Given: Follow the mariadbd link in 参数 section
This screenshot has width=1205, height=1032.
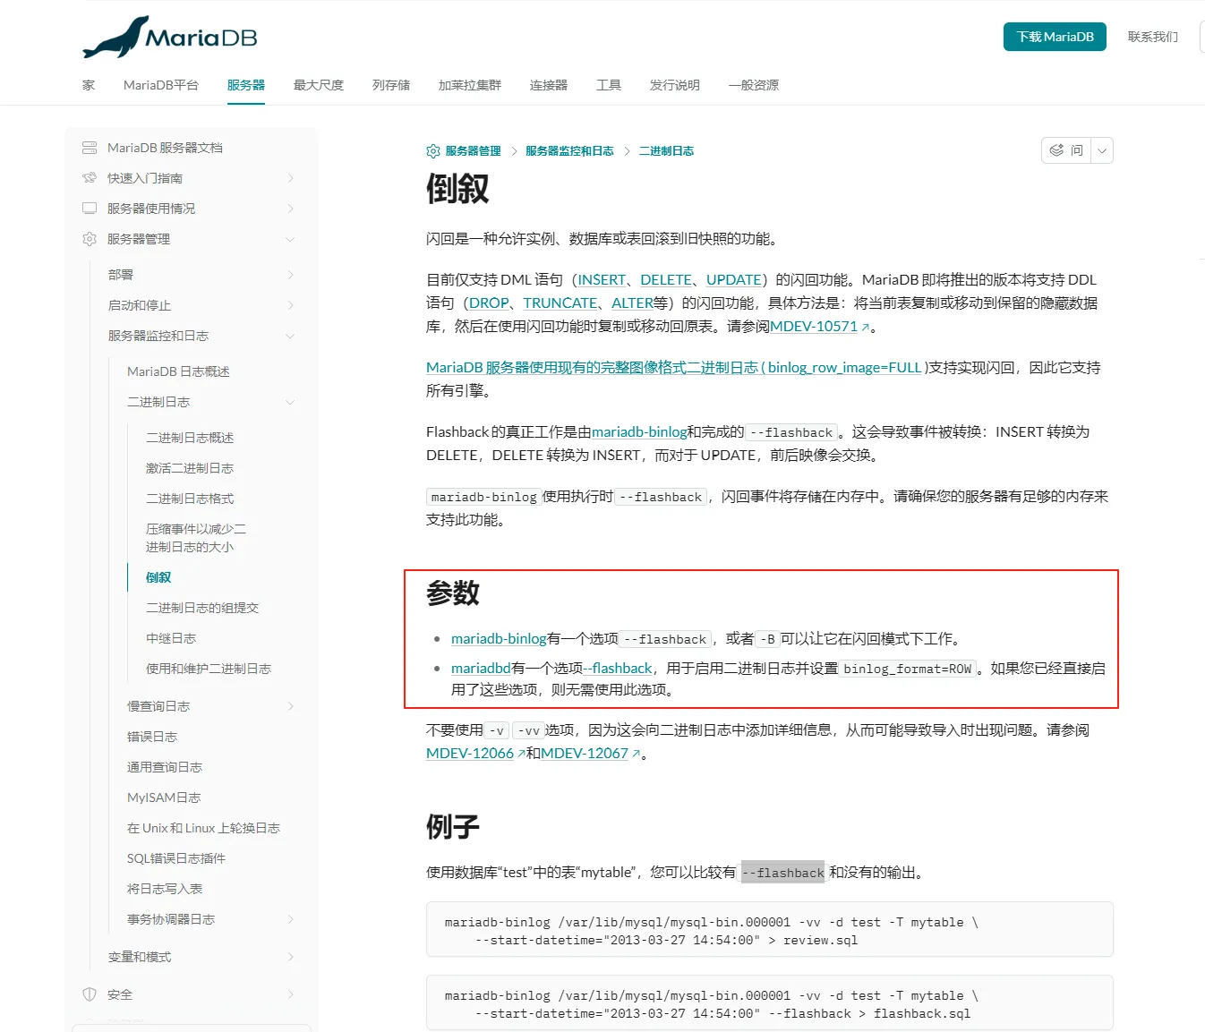Looking at the screenshot, I should click(481, 669).
